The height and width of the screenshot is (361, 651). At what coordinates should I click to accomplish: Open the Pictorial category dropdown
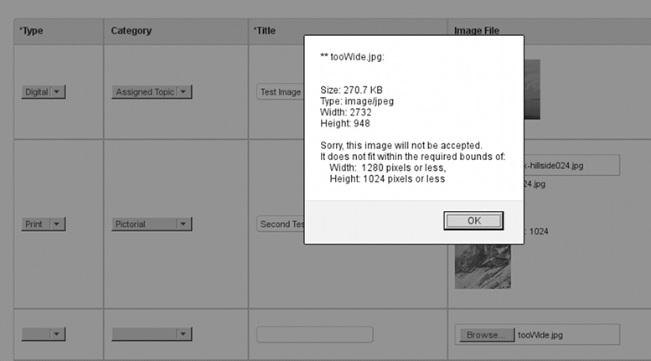click(152, 224)
